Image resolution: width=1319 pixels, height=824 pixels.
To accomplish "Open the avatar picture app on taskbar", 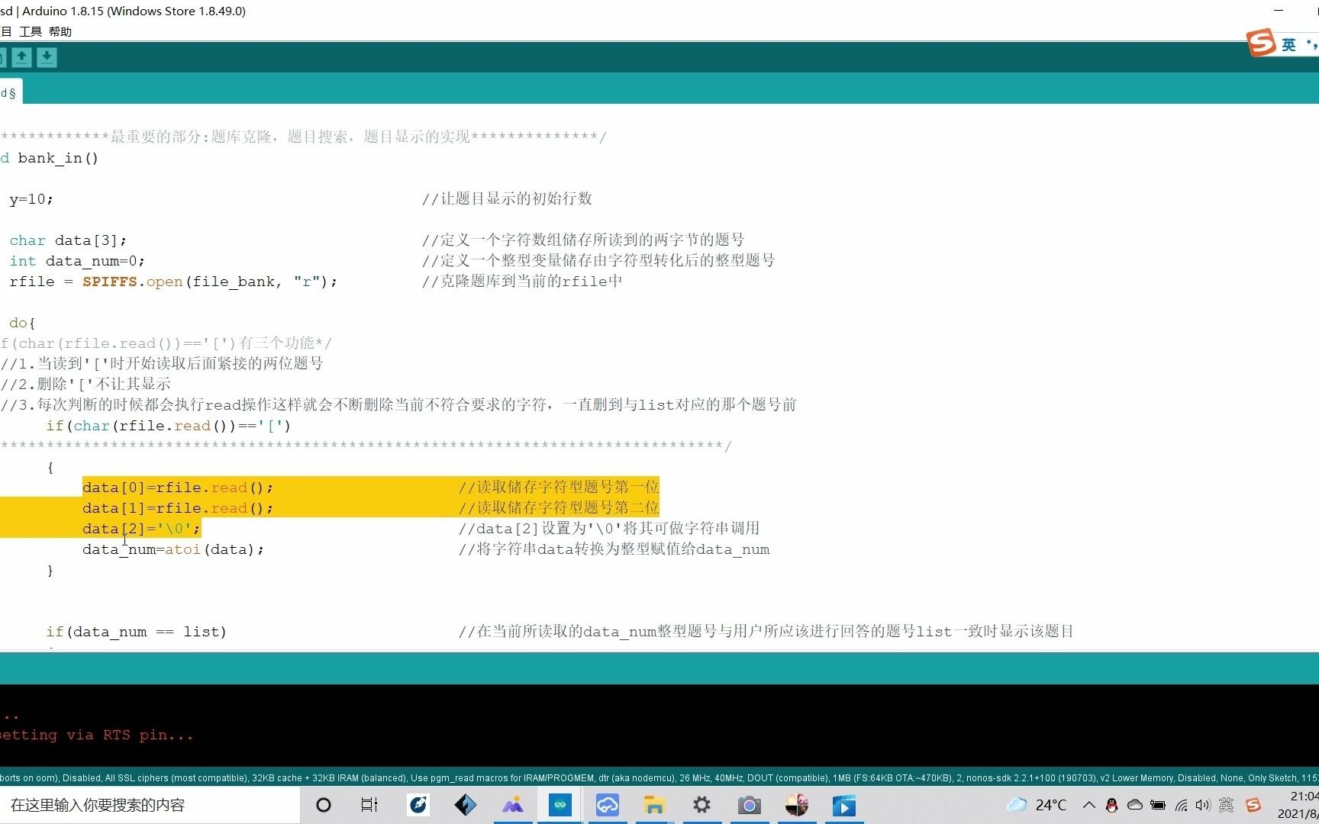I will (796, 805).
